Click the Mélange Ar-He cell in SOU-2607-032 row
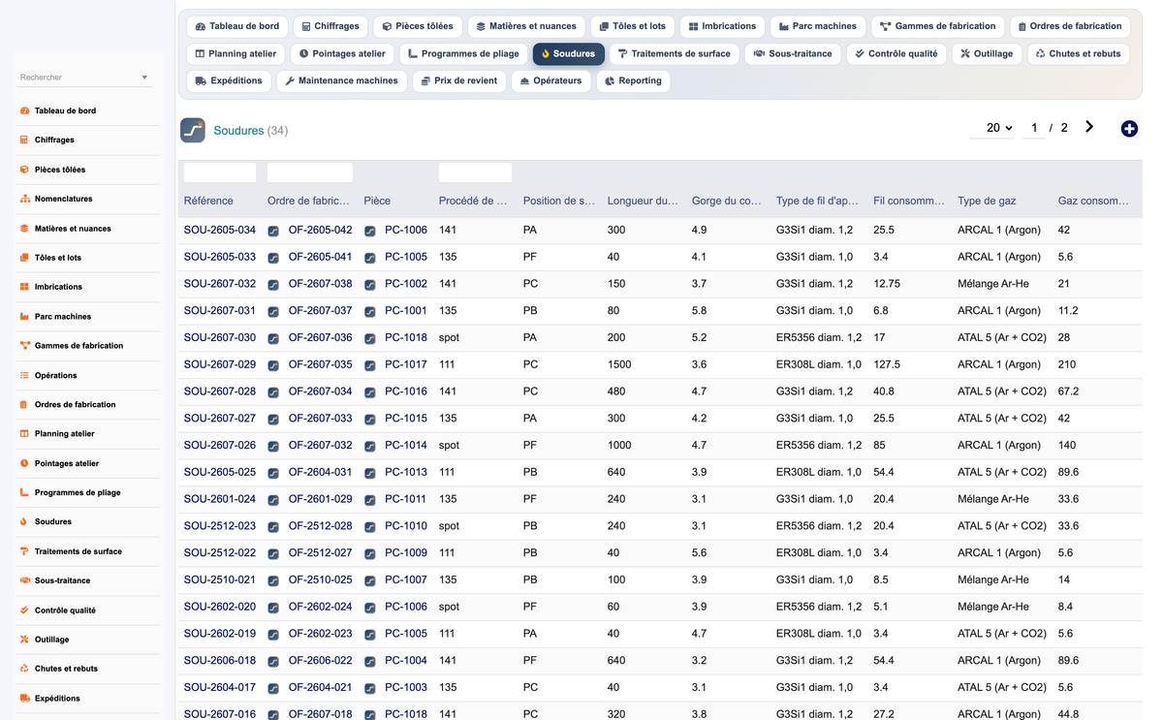The height and width of the screenshot is (720, 1163). point(993,284)
